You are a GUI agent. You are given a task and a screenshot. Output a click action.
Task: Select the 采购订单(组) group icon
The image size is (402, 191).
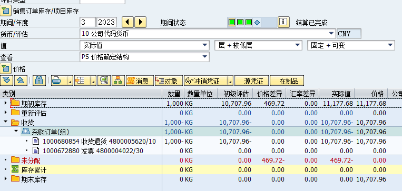click(x=26, y=132)
